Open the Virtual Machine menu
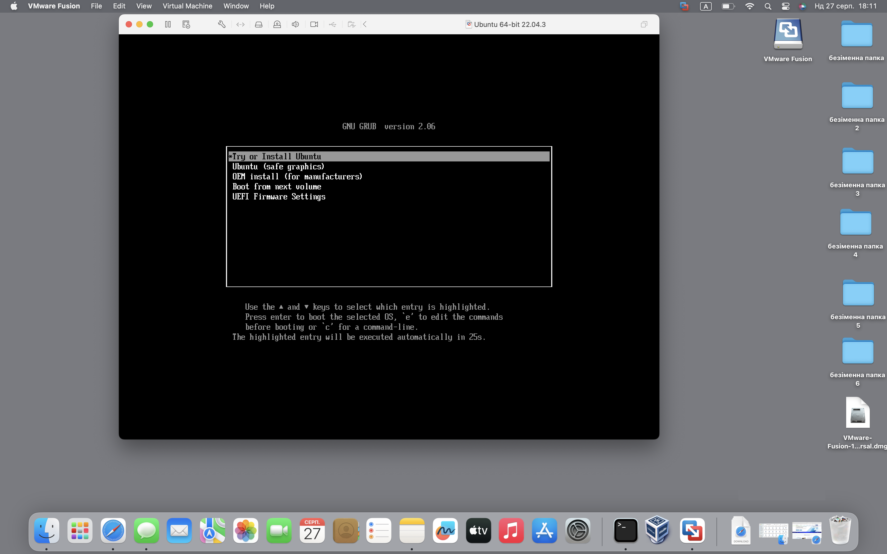Viewport: 887px width, 554px height. coord(187,6)
